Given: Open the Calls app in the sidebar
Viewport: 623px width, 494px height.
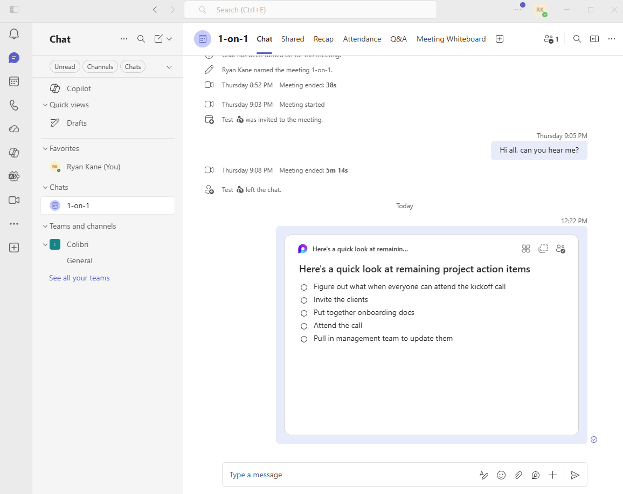Looking at the screenshot, I should [x=14, y=105].
